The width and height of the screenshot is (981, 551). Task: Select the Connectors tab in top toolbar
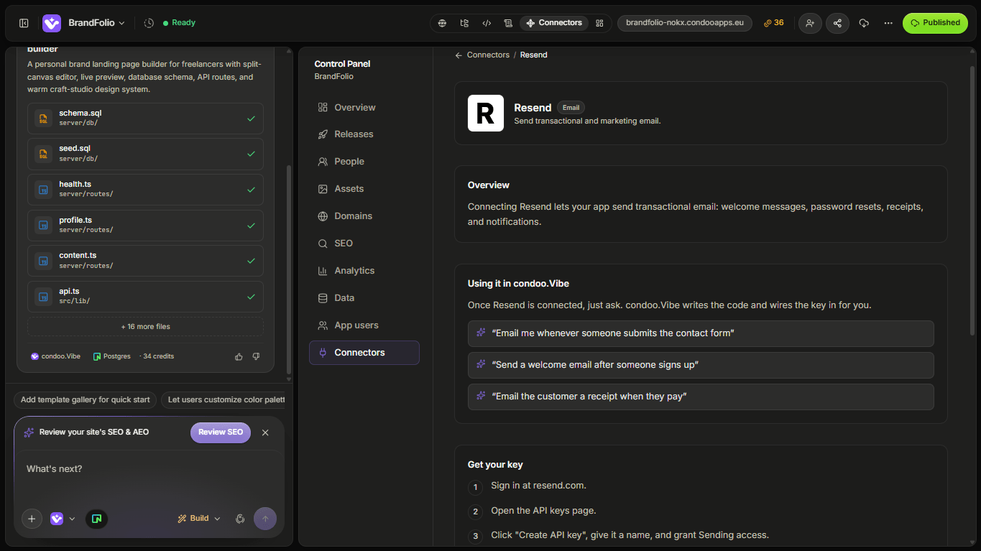click(554, 23)
